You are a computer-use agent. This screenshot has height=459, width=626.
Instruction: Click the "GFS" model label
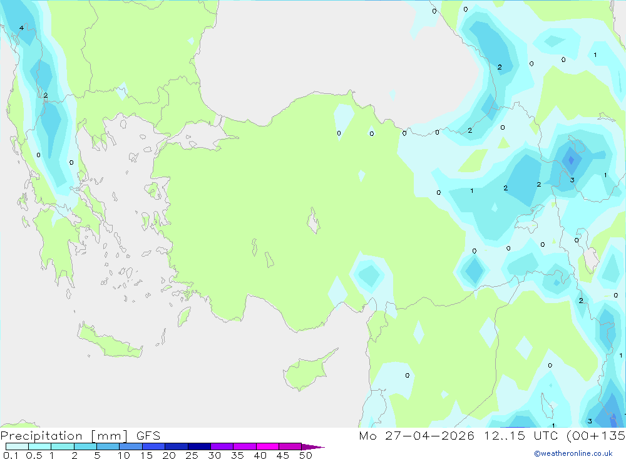tap(148, 436)
